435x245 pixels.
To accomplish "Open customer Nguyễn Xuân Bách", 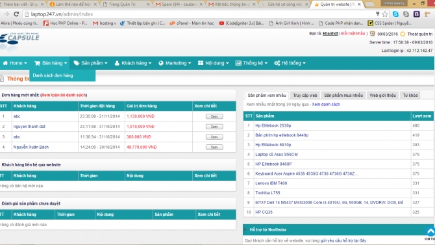I will coord(31,148).
